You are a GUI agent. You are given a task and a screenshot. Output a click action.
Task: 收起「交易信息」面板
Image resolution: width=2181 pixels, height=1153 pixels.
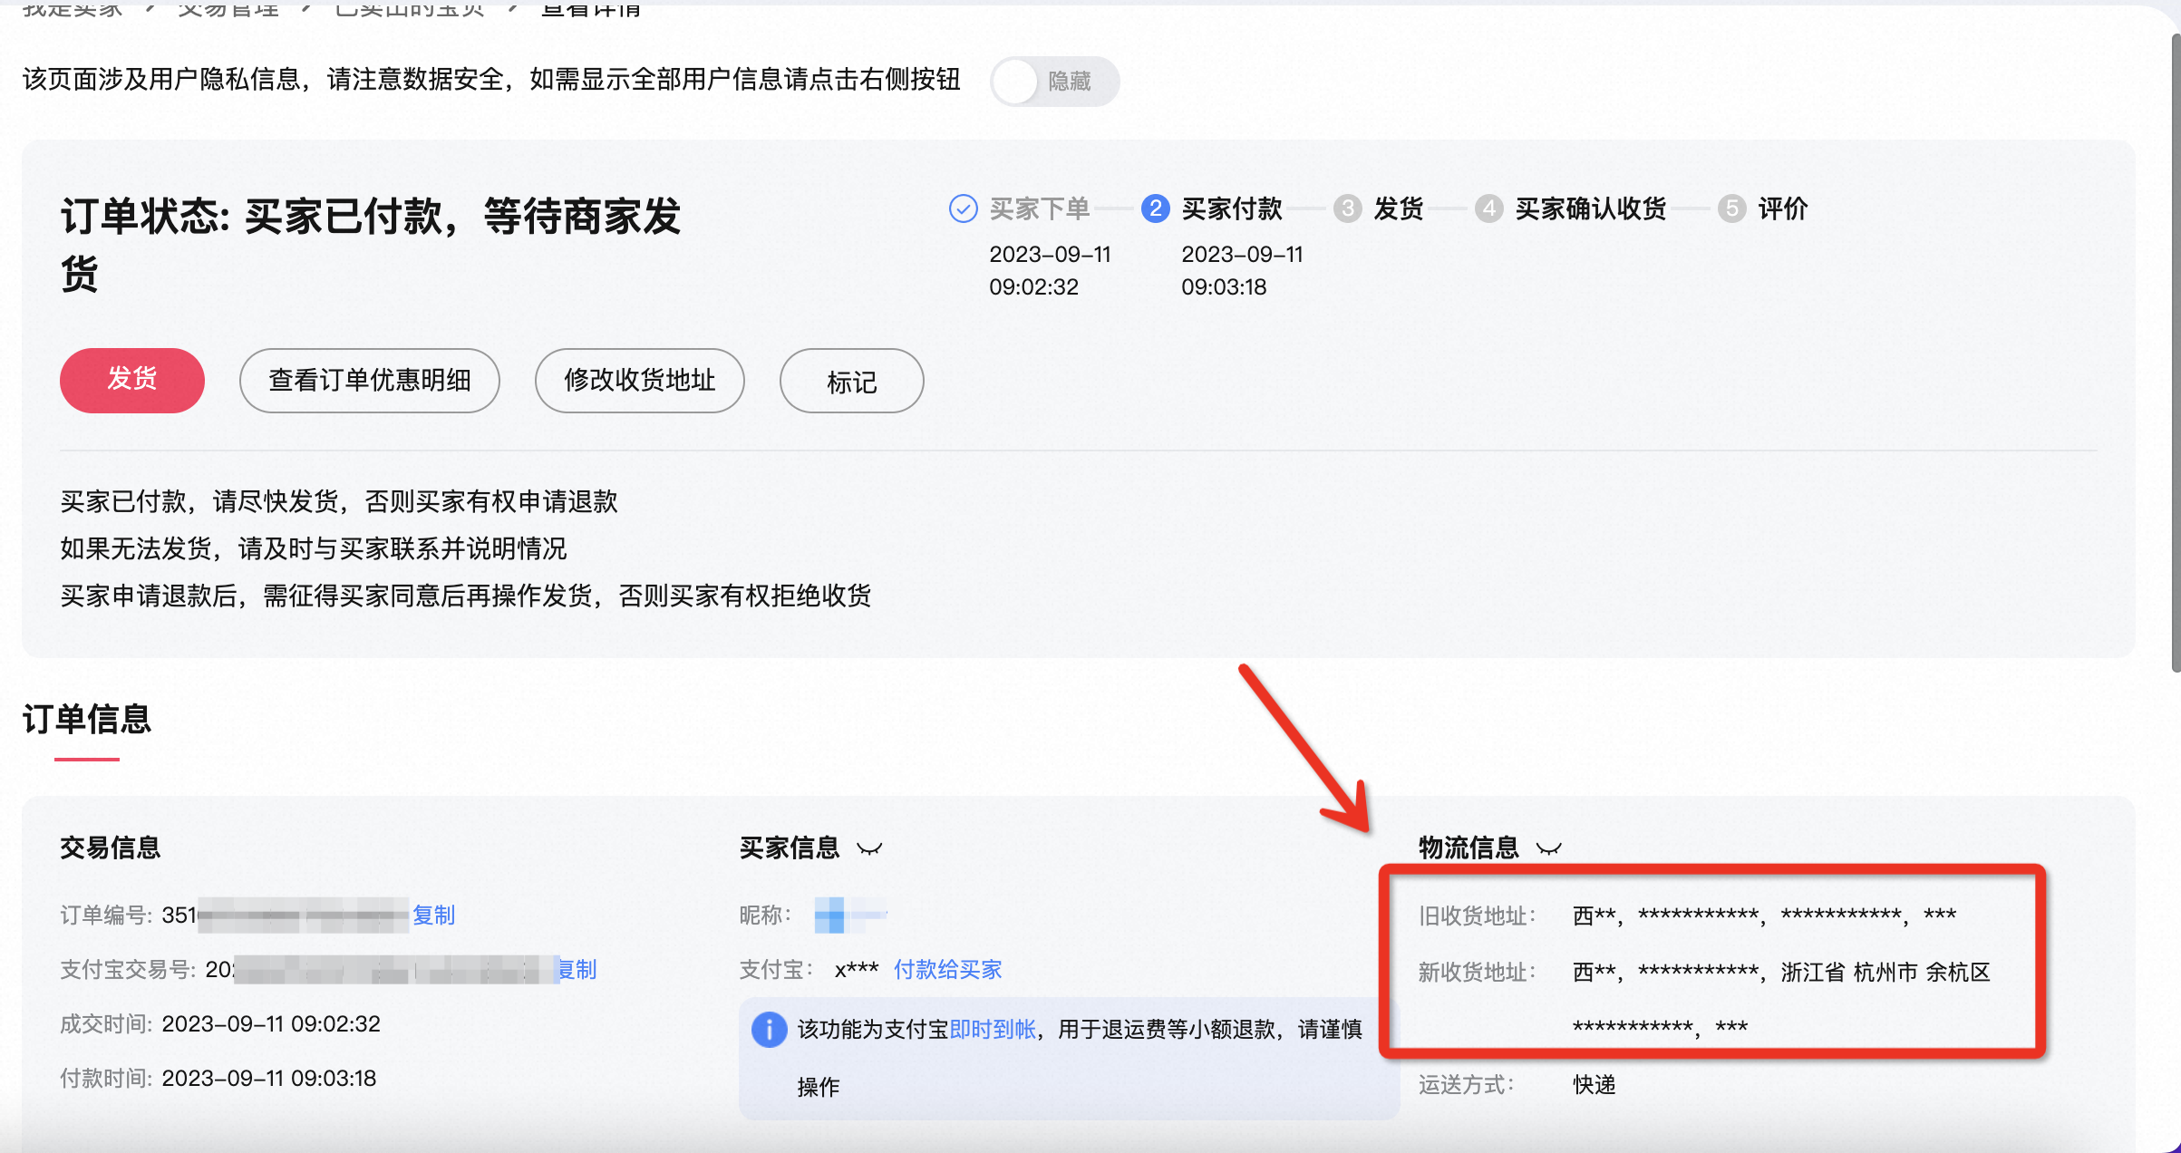click(111, 848)
